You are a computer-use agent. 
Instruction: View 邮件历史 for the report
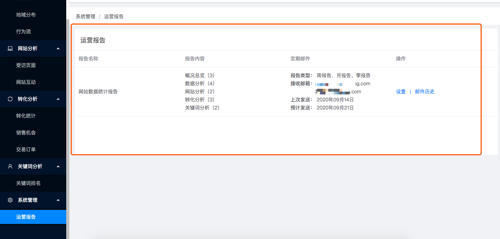425,92
